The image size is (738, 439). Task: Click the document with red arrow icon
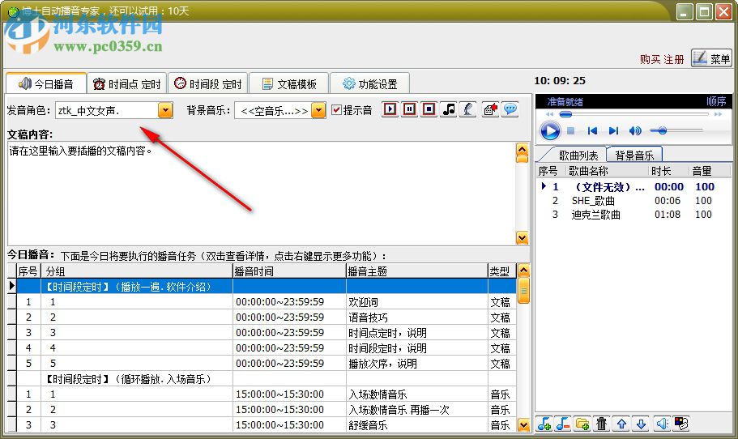click(490, 109)
